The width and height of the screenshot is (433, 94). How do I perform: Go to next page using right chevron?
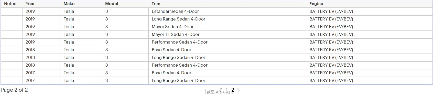pos(239,90)
